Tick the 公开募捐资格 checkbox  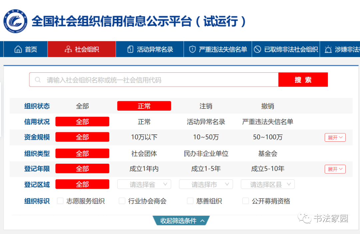[245, 201]
